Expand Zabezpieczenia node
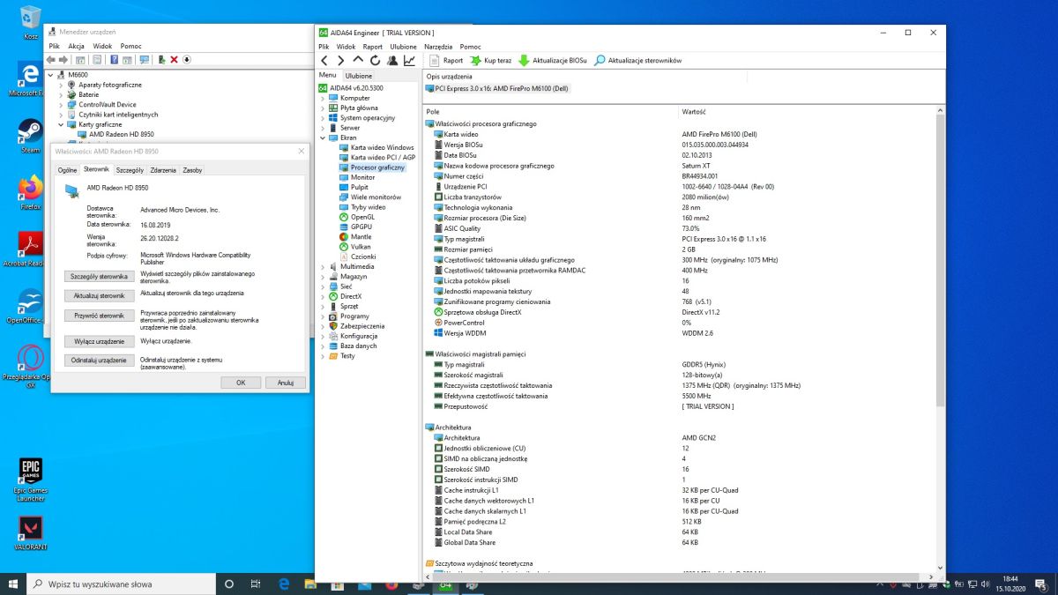Image resolution: width=1058 pixels, height=595 pixels. point(323,325)
